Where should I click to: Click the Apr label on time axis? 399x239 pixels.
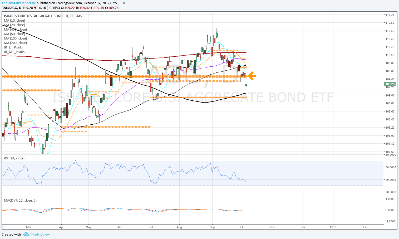pyautogui.click(x=61, y=227)
